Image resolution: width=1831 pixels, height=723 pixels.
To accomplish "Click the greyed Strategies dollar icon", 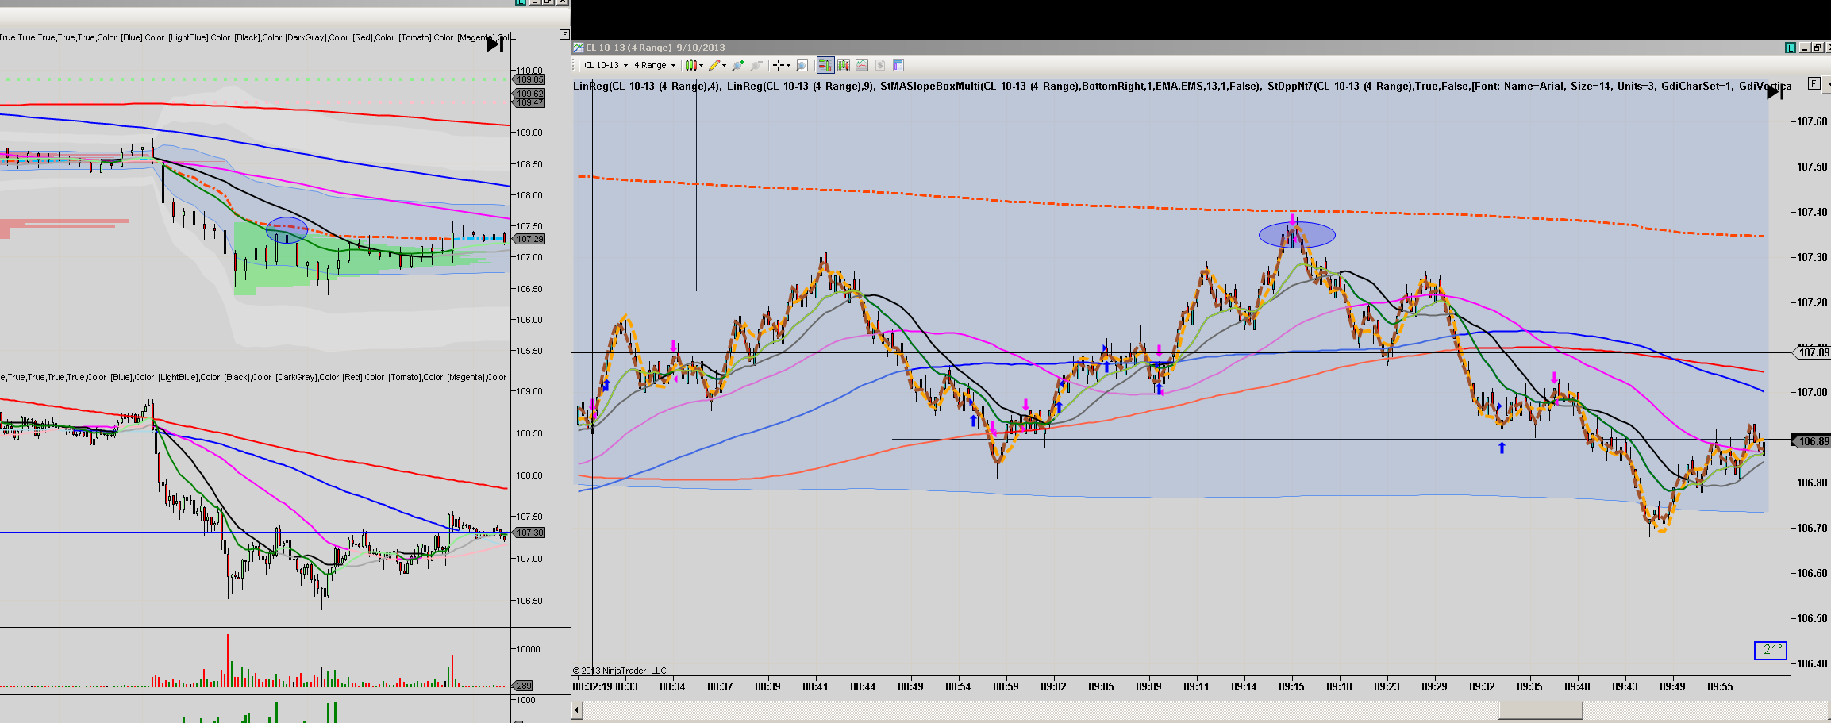I will pos(880,65).
